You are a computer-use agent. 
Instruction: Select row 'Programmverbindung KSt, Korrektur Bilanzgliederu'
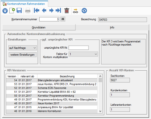[x=52, y=99]
